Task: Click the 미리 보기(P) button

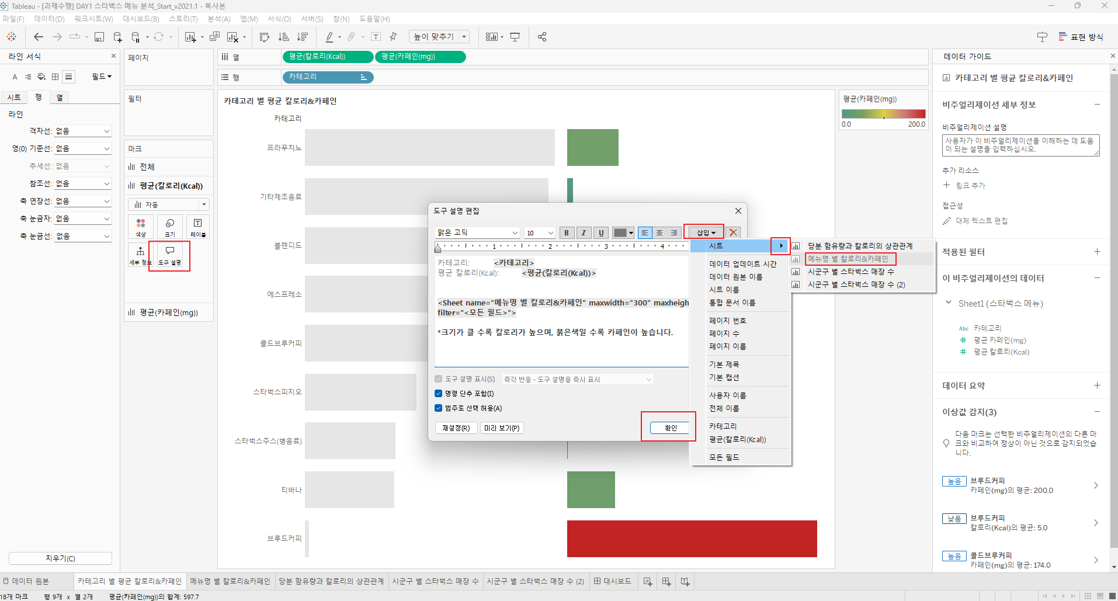Action: [x=502, y=428]
